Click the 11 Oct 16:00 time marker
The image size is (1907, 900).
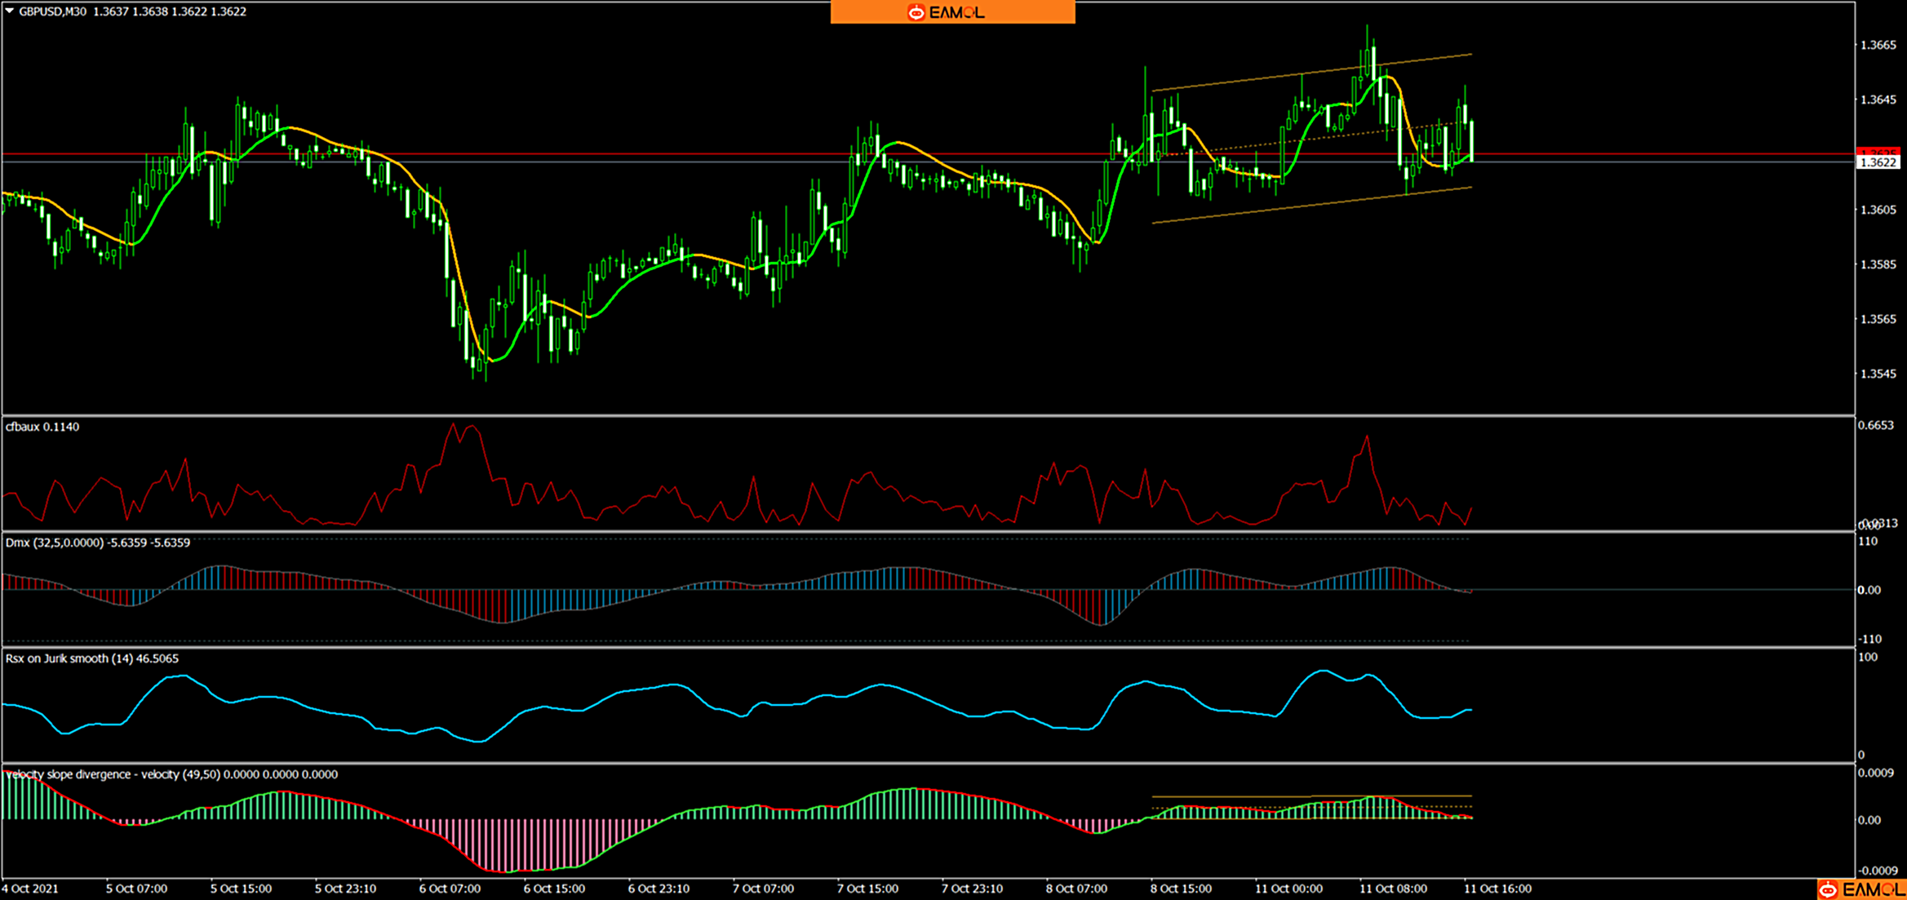pyautogui.click(x=1497, y=889)
